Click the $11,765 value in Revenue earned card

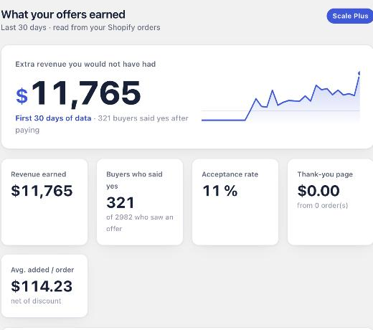(x=42, y=191)
